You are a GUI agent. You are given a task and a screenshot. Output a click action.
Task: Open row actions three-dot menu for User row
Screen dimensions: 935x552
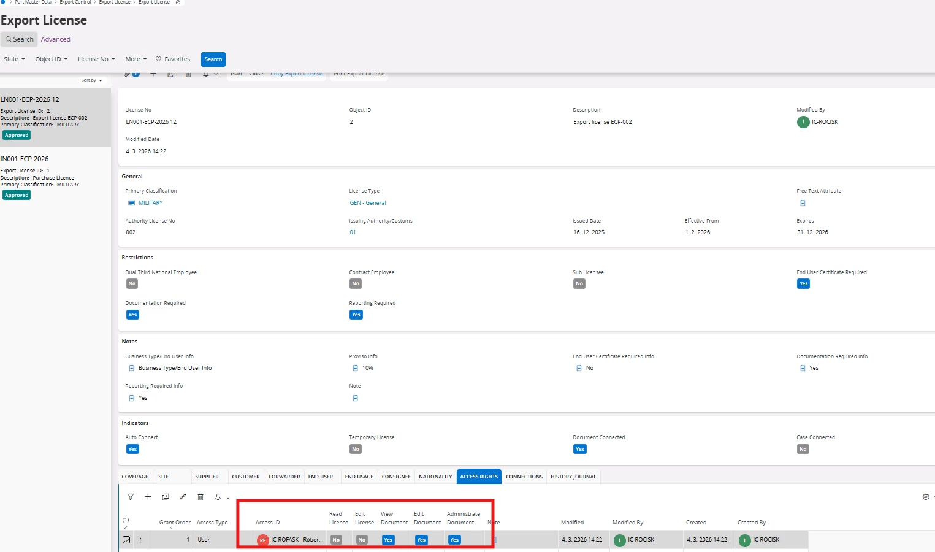140,540
